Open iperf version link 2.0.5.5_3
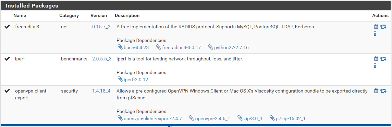 [x=102, y=59]
